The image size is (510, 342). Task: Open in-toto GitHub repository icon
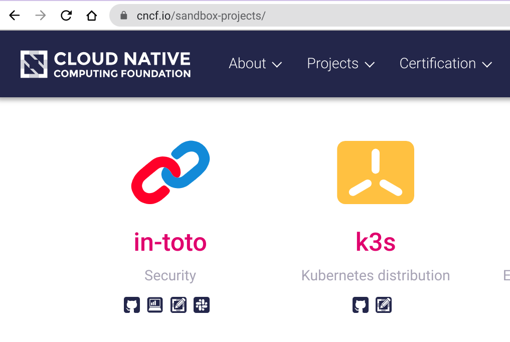click(132, 305)
